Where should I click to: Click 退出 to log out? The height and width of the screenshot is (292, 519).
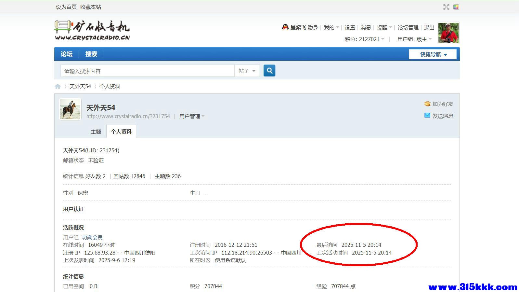tap(429, 28)
